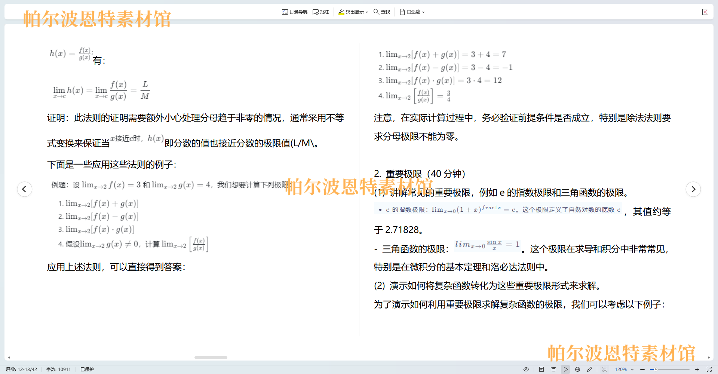Switch to web layout globe icon
Viewport: 718px width, 374px height.
578,369
